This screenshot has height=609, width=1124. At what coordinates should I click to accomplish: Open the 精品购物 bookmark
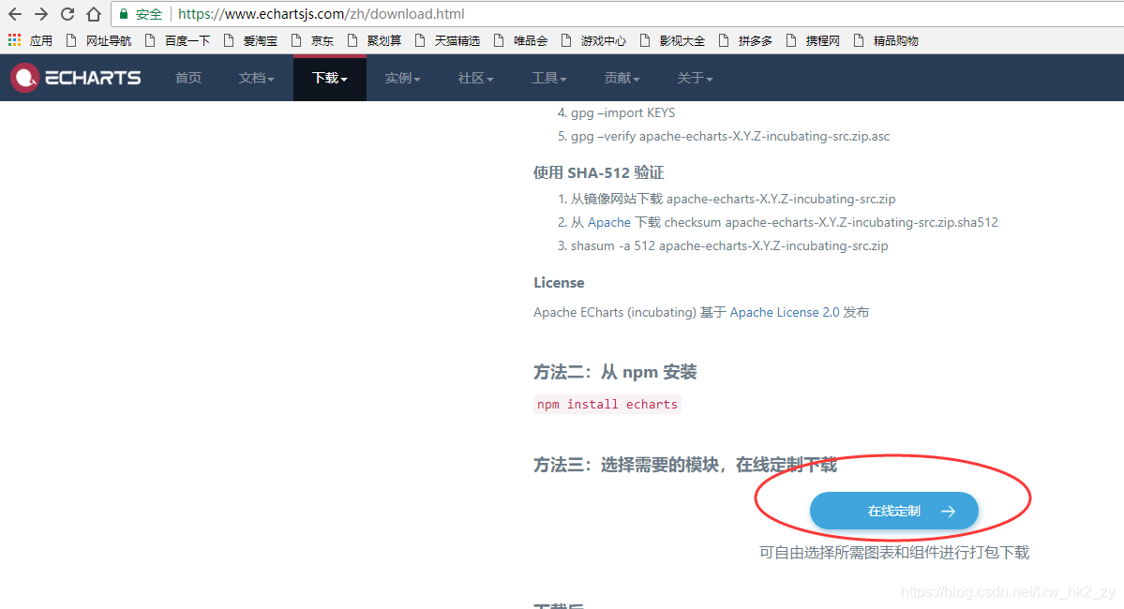[x=887, y=41]
